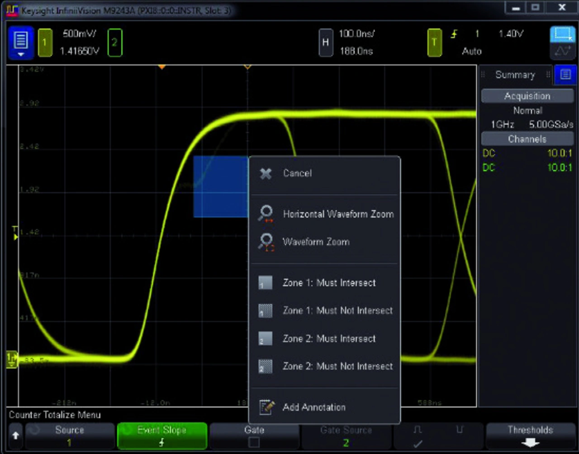Click the 1.40V trigger level value
This screenshot has width=579, height=454.
[x=511, y=33]
